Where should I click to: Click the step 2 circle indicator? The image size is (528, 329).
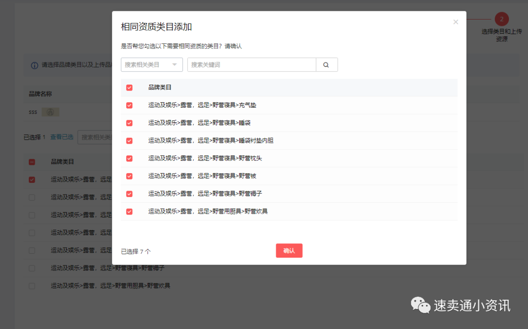click(x=502, y=19)
